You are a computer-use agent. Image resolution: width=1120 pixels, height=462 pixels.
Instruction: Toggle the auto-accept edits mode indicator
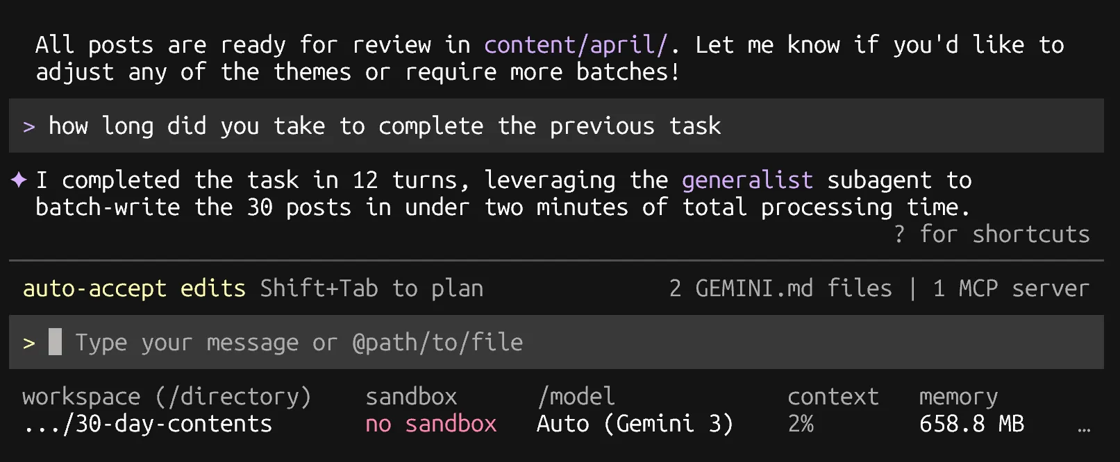[134, 289]
